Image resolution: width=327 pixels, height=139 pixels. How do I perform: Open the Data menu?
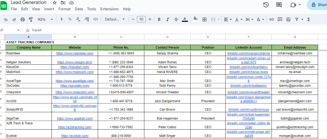coord(79,9)
